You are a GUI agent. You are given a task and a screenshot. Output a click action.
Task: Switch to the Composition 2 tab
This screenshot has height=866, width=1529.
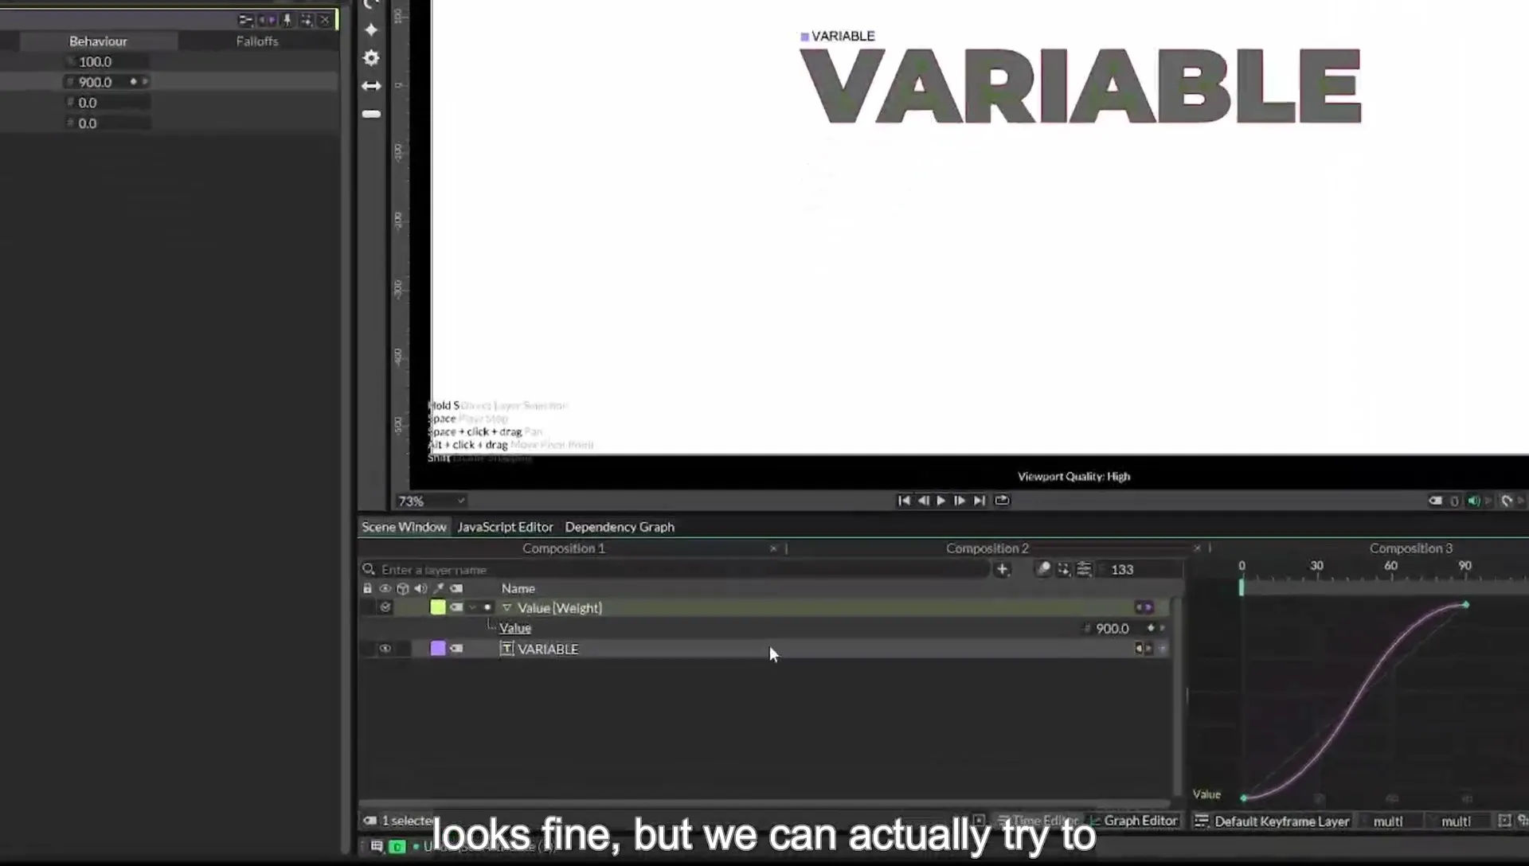point(987,548)
